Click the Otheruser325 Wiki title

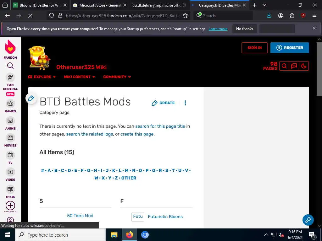click(81, 67)
